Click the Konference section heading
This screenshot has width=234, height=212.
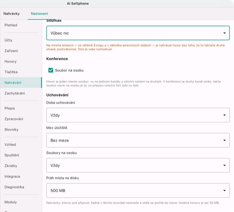click(57, 59)
